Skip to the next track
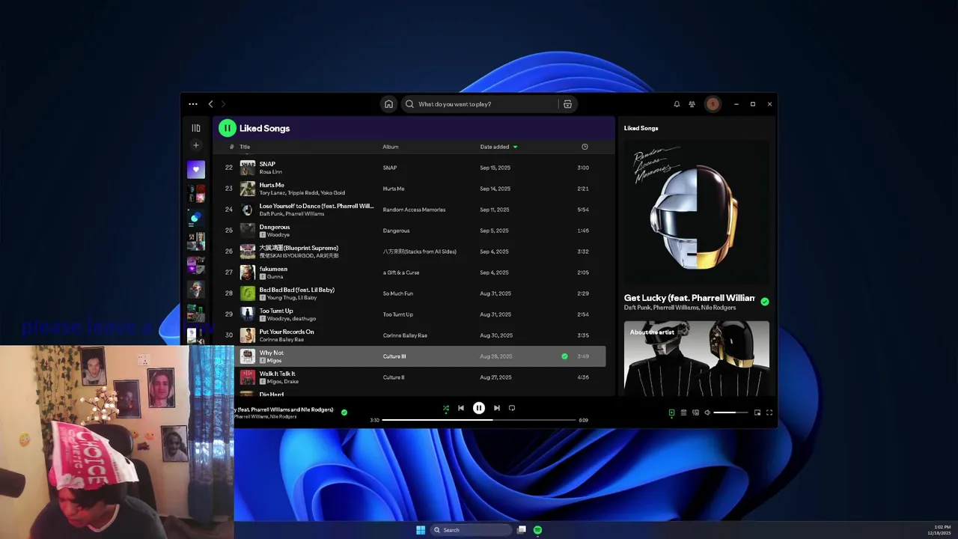Screen dimensions: 958x539 497,408
